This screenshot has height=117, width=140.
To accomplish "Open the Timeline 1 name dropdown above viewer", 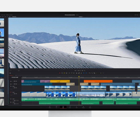I will coord(81,17).
